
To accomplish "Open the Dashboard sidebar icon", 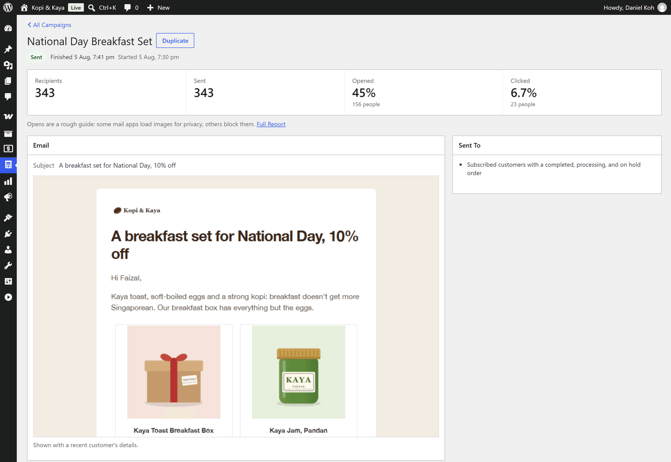I will click(8, 29).
